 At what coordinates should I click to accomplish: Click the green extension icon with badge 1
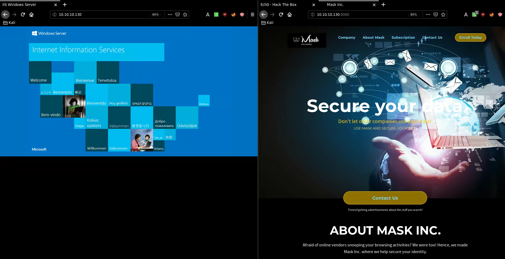tap(474, 15)
